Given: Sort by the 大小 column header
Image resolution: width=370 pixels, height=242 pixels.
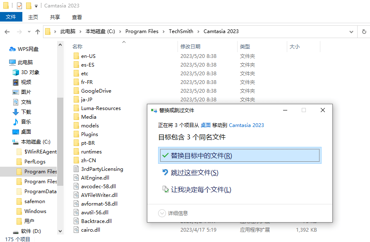Looking at the screenshot, I should pyautogui.click(x=295, y=46).
